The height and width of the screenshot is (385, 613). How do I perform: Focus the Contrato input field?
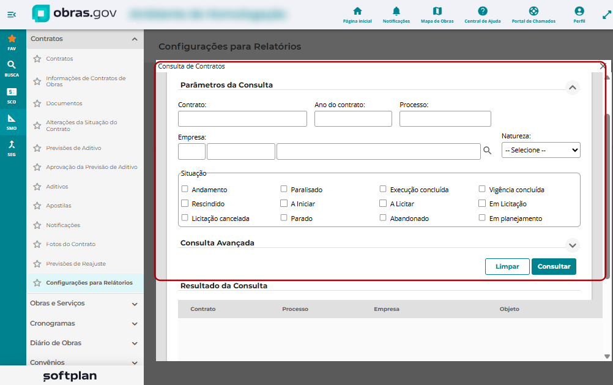[x=242, y=119]
